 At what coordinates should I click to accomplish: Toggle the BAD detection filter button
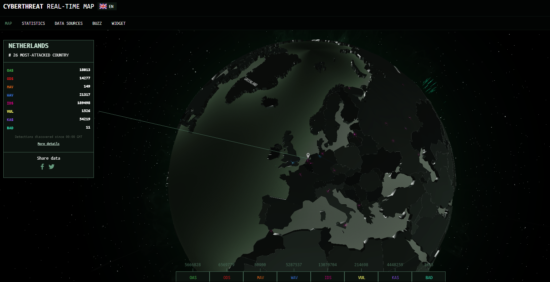(x=429, y=277)
